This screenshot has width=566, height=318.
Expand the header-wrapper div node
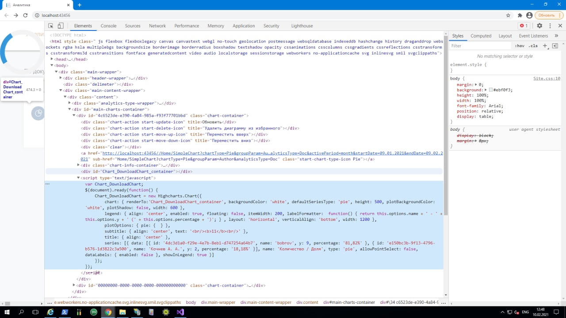61,78
